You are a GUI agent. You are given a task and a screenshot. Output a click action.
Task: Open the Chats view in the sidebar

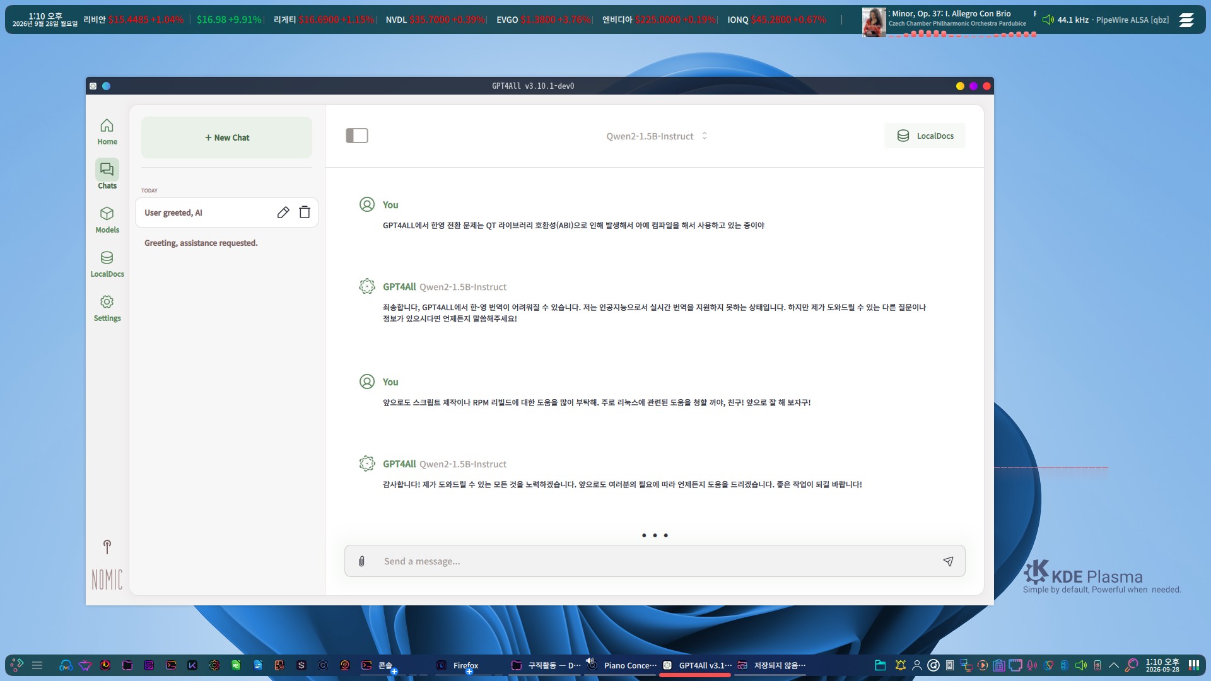coord(107,175)
